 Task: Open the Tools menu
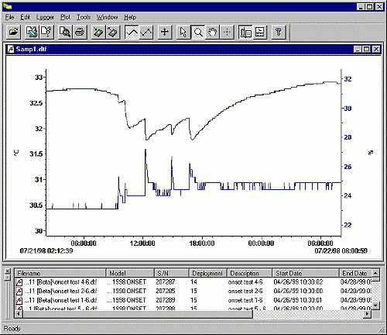[84, 17]
